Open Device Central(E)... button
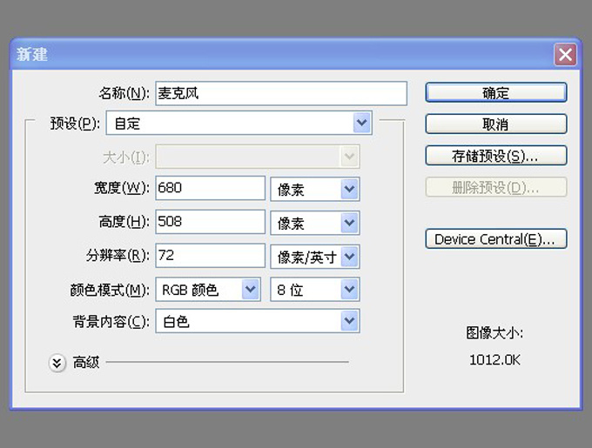Viewport: 592px width, 448px height. [495, 238]
